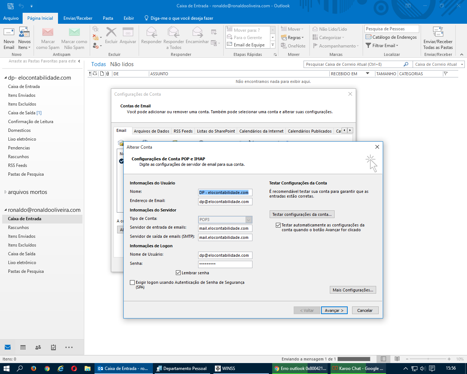This screenshot has height=374, width=467.
Task: Open Catálogo de Endereços
Action: coord(391,37)
